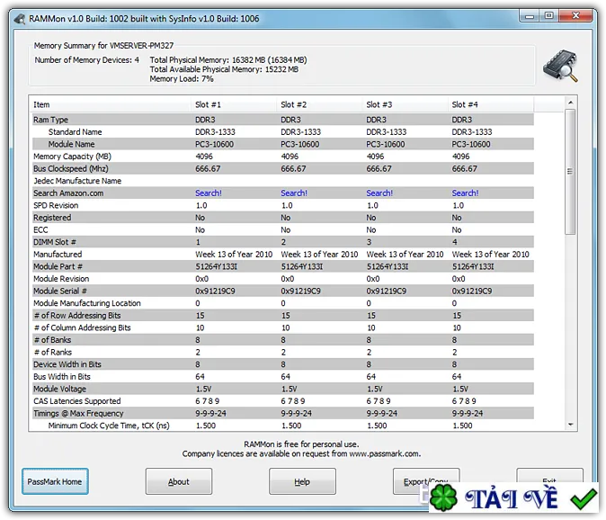Open Slot #4 Amazon Search link
606x520 pixels.
tap(465, 193)
